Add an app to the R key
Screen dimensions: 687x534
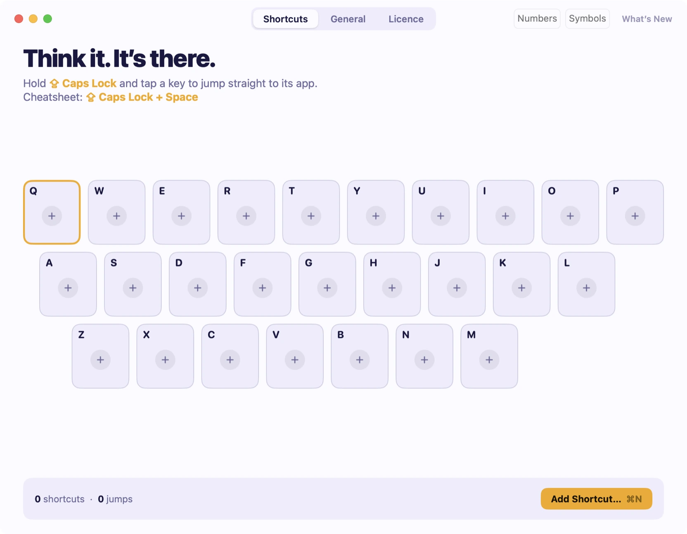pos(246,216)
